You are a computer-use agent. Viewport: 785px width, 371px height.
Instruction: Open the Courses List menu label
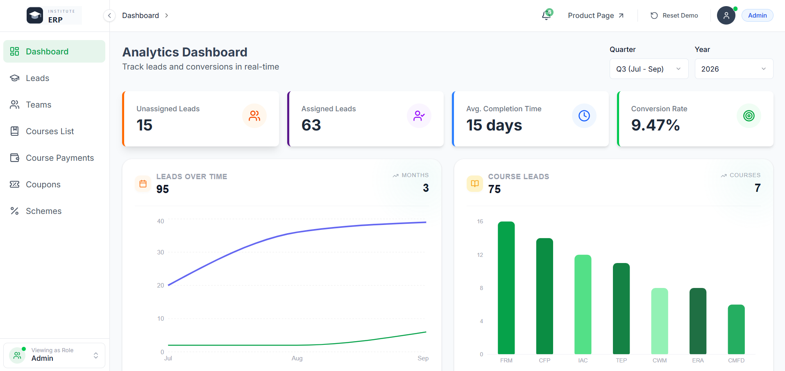(50, 131)
